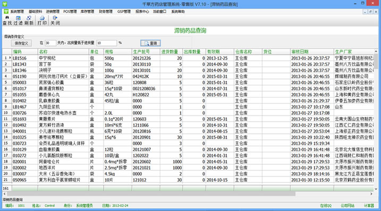The height and width of the screenshot is (211, 381).
Task: Click the 在线QQ status bar link
Action: [x=326, y=206]
